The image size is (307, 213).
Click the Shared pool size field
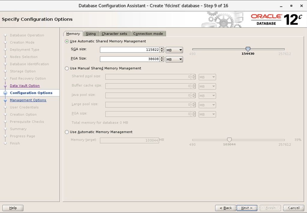tap(148, 77)
